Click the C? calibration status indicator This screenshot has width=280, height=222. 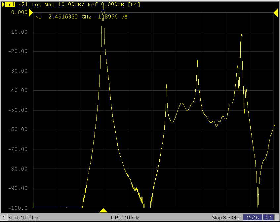tap(269, 218)
